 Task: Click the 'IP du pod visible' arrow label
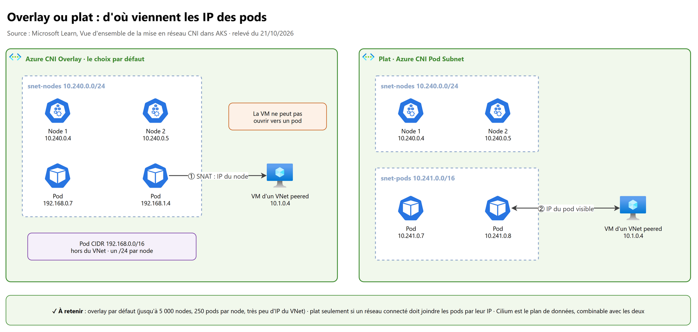click(566, 209)
